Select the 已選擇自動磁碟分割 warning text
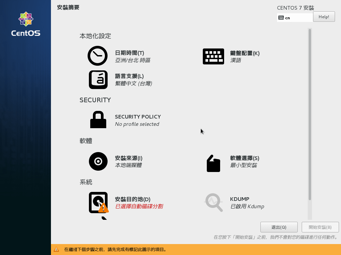The image size is (341, 255). 139,206
